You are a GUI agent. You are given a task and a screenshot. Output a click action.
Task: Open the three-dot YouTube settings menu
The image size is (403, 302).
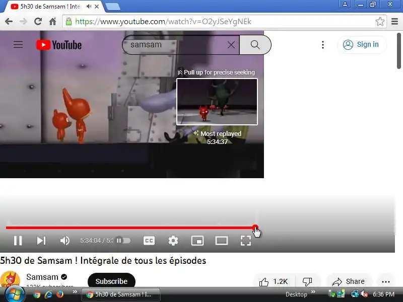tap(323, 45)
